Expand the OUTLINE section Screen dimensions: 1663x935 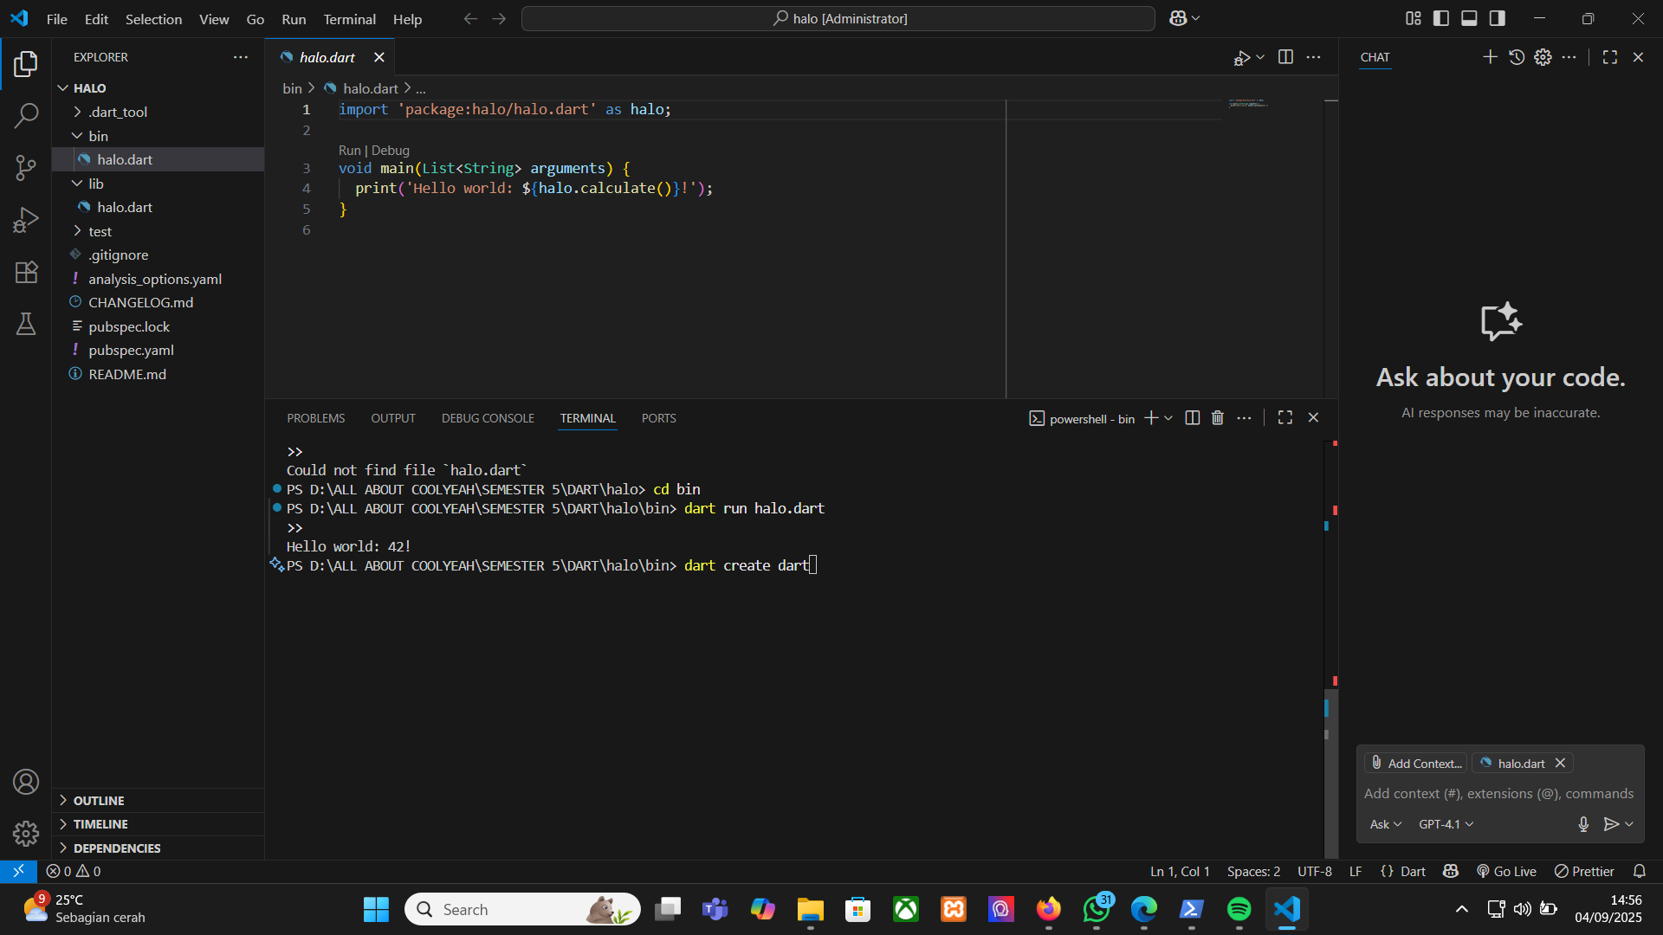tap(99, 801)
